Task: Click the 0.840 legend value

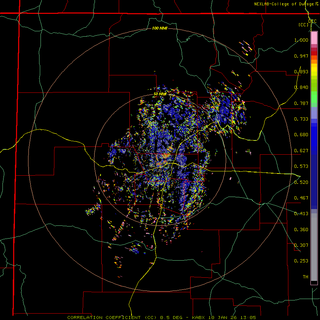Action: [x=301, y=87]
